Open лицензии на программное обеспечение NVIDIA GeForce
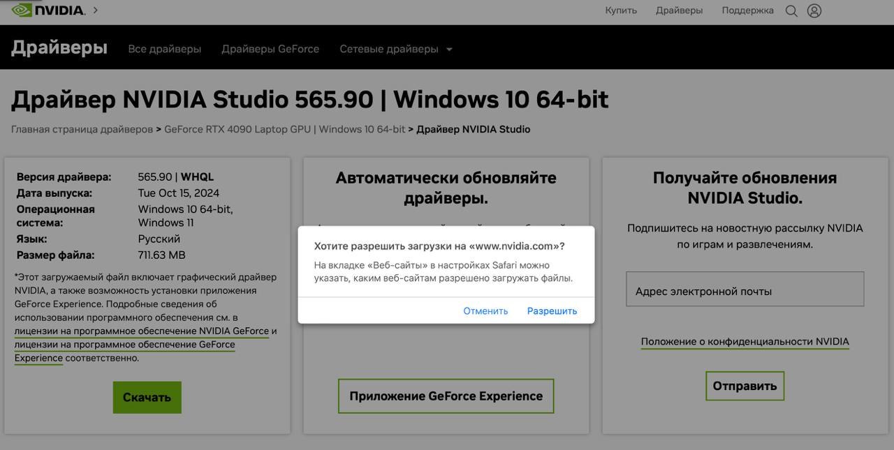The width and height of the screenshot is (894, 450). pos(142,331)
